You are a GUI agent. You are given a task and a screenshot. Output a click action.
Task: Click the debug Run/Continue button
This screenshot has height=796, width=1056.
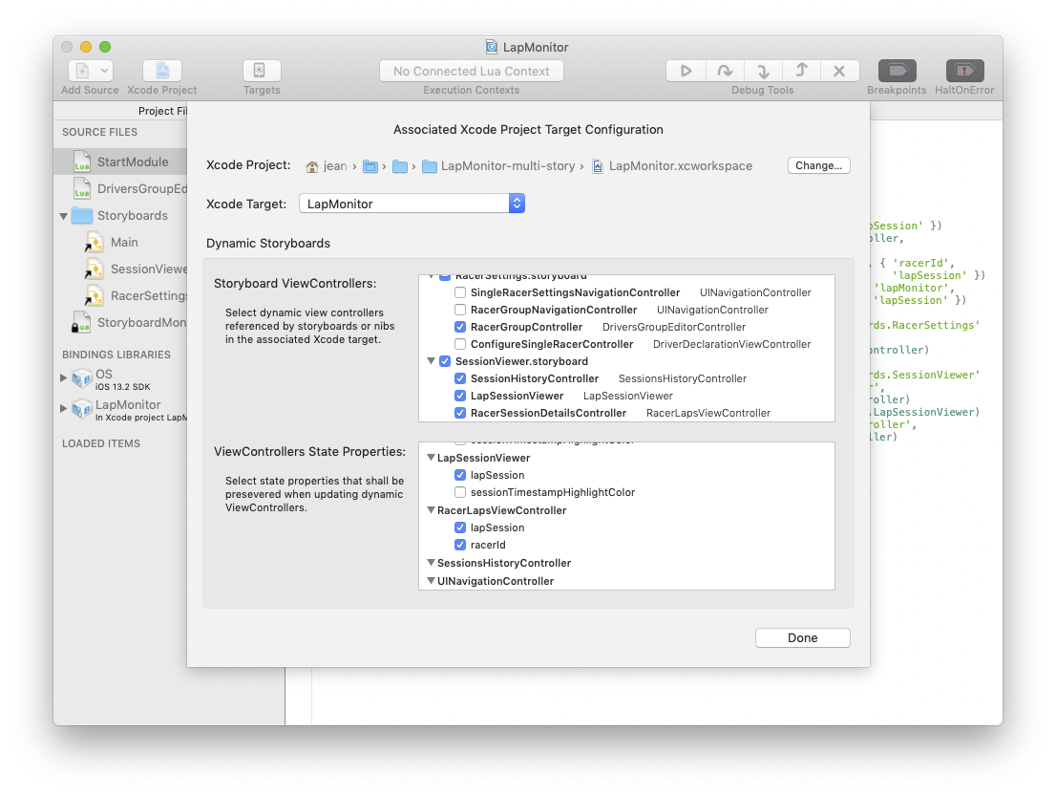pyautogui.click(x=686, y=71)
